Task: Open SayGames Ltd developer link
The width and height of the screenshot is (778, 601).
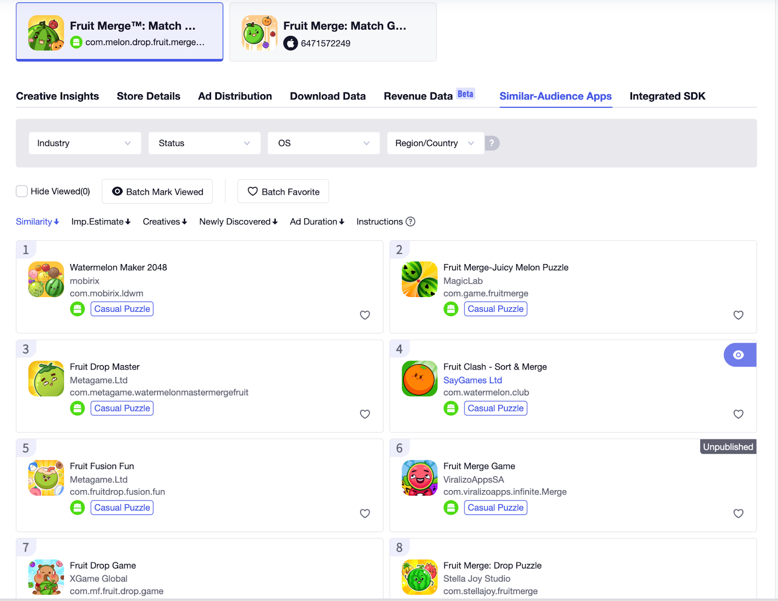Action: (x=473, y=380)
